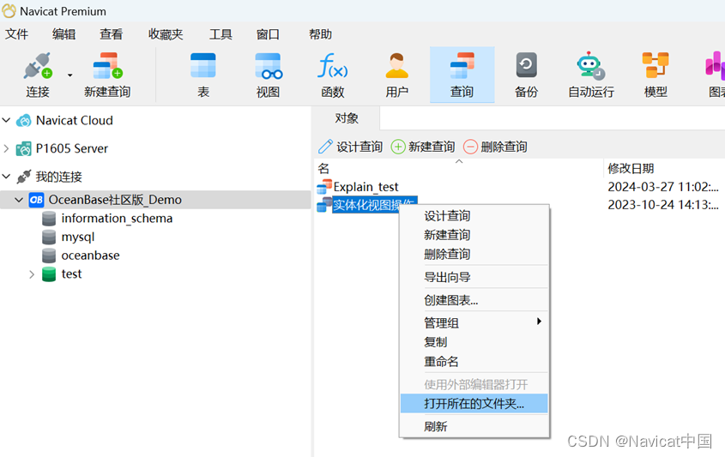
Task: Click the 设计查询 button text in object toolbar
Action: (359, 147)
